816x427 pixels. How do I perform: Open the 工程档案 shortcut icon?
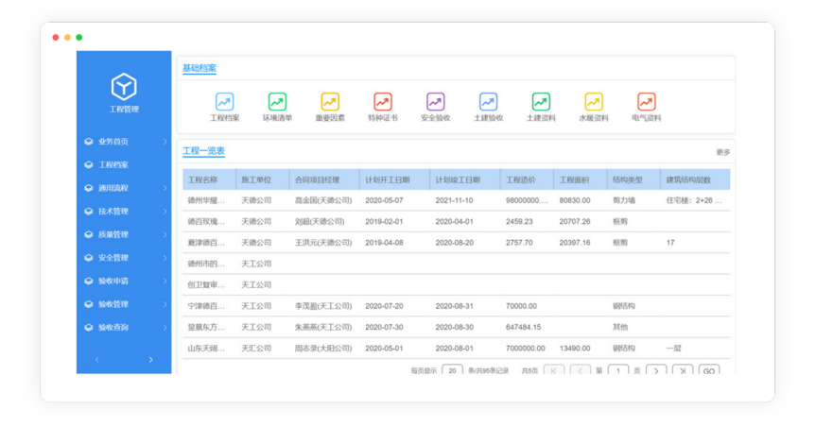click(224, 102)
